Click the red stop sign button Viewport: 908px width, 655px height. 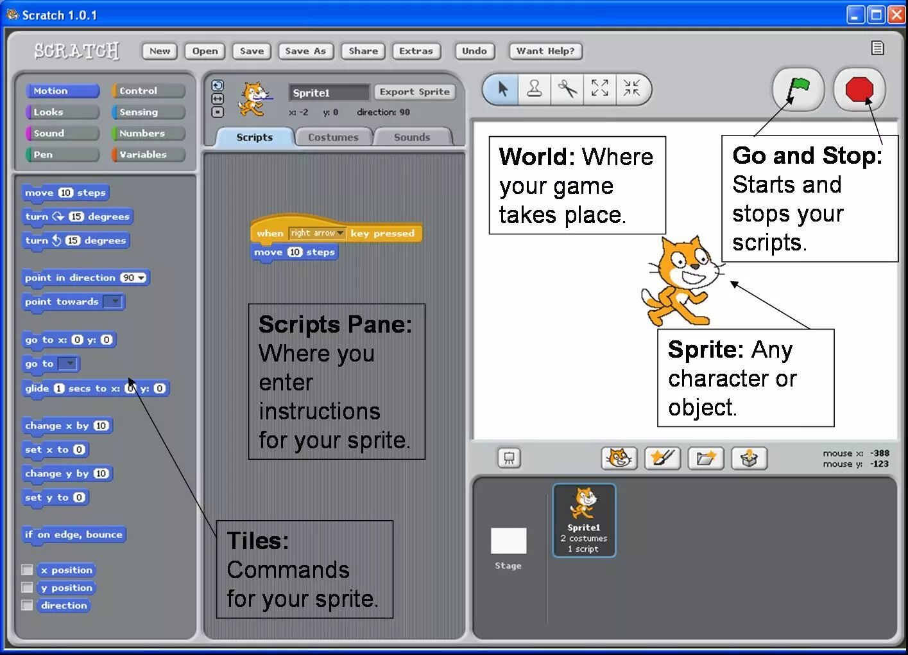[859, 89]
